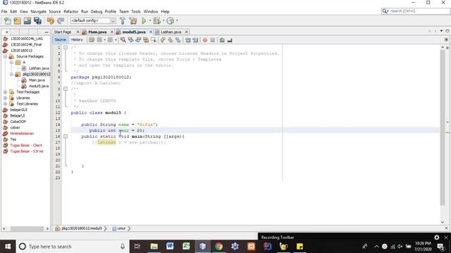Collapse the code fold at line 16
Viewport: 451px width, 253px height.
[x=66, y=136]
